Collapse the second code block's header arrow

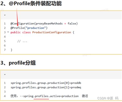pyautogui.click(x=5, y=75)
